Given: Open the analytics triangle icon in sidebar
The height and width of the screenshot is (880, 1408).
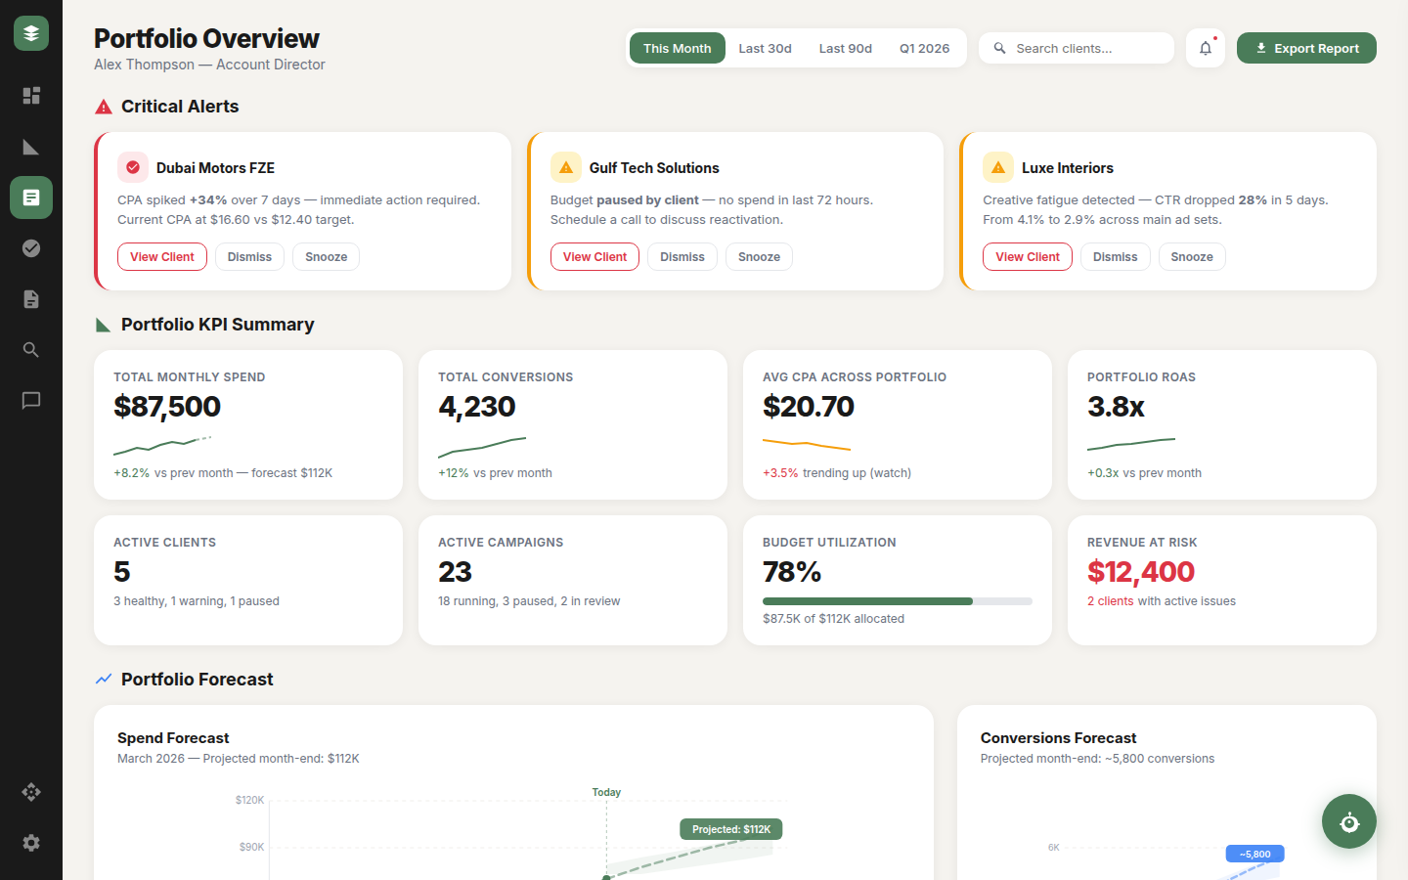Looking at the screenshot, I should pos(31,147).
